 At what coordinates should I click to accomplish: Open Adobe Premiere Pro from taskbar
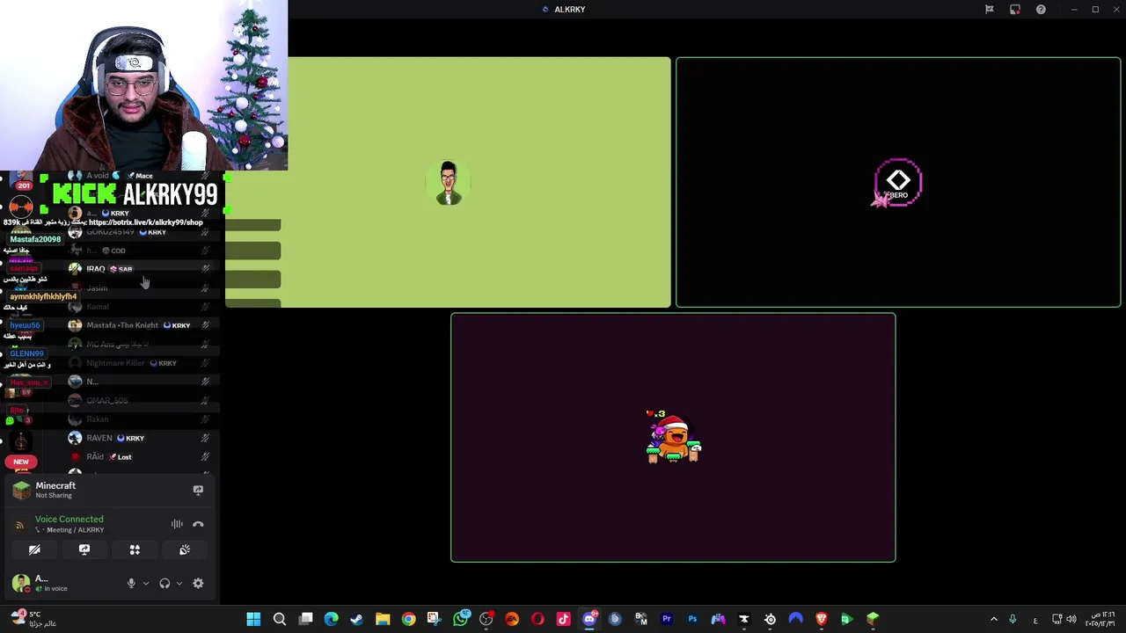point(667,619)
